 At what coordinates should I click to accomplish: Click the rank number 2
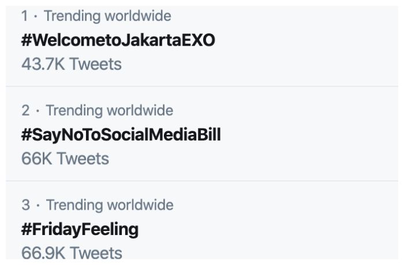pyautogui.click(x=26, y=110)
